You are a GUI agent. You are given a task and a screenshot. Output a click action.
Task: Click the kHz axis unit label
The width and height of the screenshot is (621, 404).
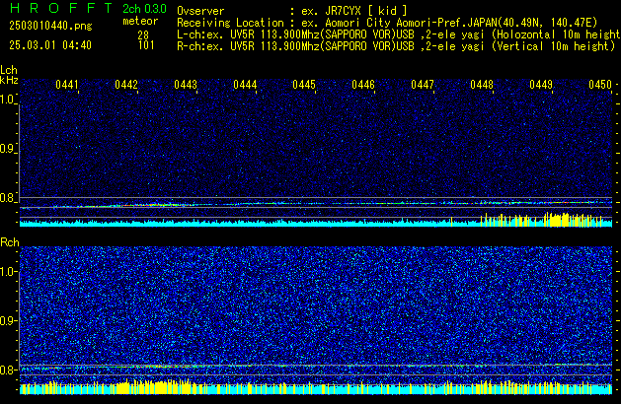pyautogui.click(x=9, y=80)
